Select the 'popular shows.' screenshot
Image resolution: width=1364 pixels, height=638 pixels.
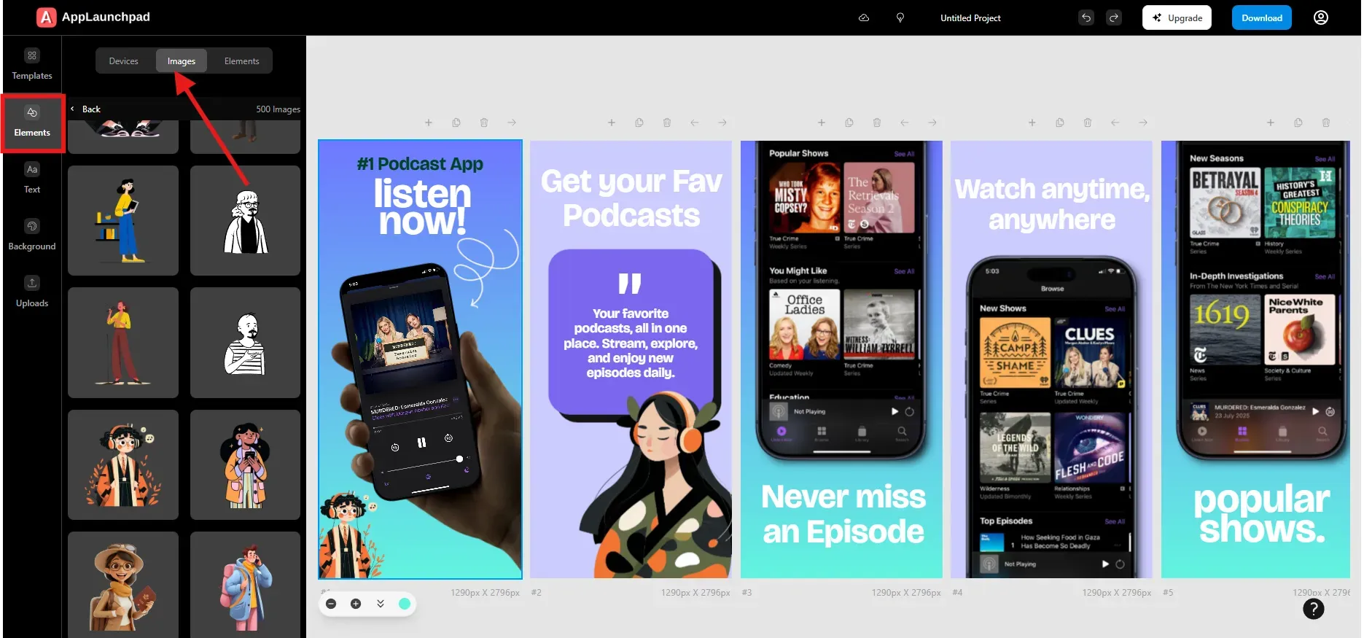click(1255, 359)
